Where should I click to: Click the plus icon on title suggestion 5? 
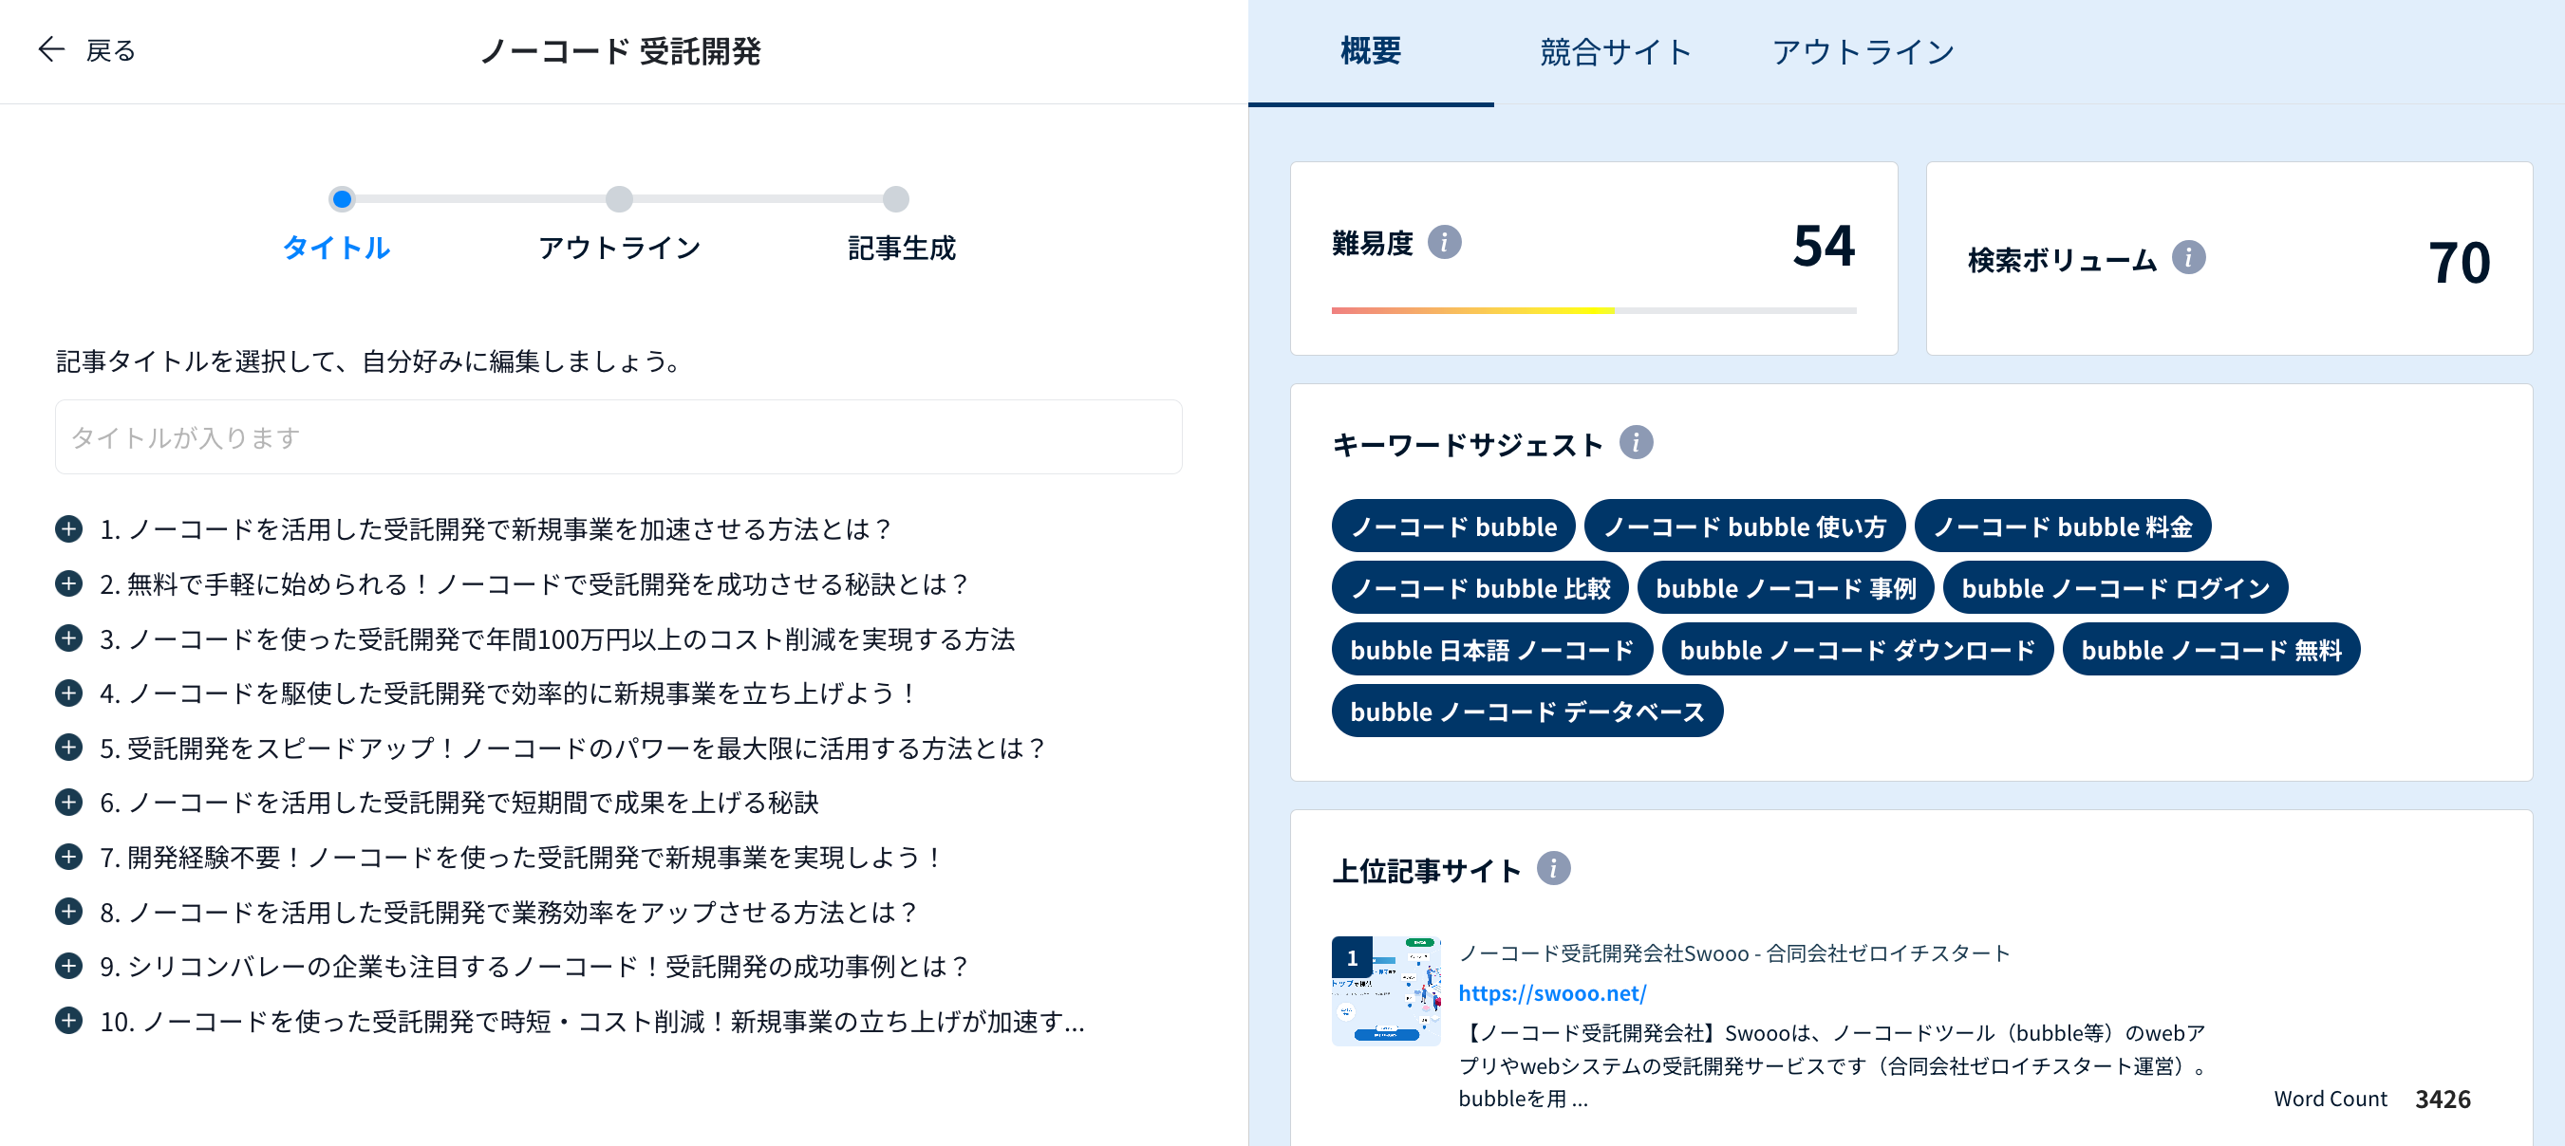(67, 749)
